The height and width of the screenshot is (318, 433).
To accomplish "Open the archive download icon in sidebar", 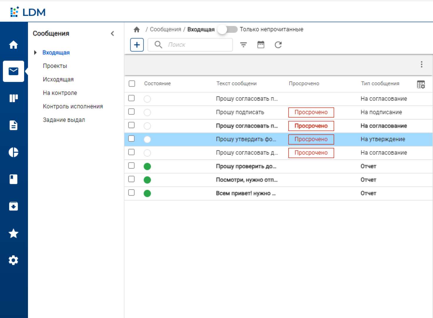I will [14, 206].
